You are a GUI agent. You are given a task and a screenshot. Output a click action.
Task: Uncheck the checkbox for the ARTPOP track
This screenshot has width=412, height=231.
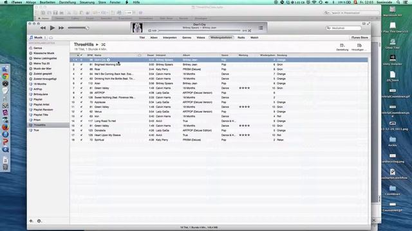[x=81, y=92]
